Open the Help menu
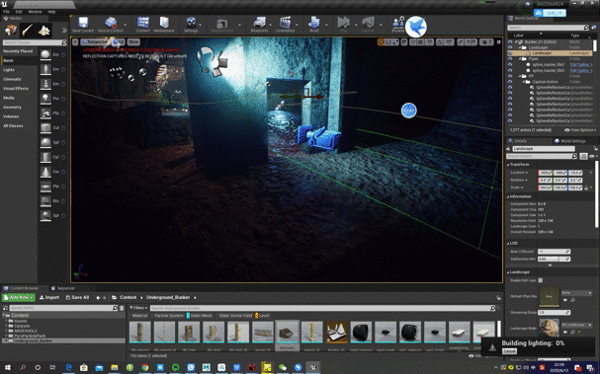 point(51,12)
